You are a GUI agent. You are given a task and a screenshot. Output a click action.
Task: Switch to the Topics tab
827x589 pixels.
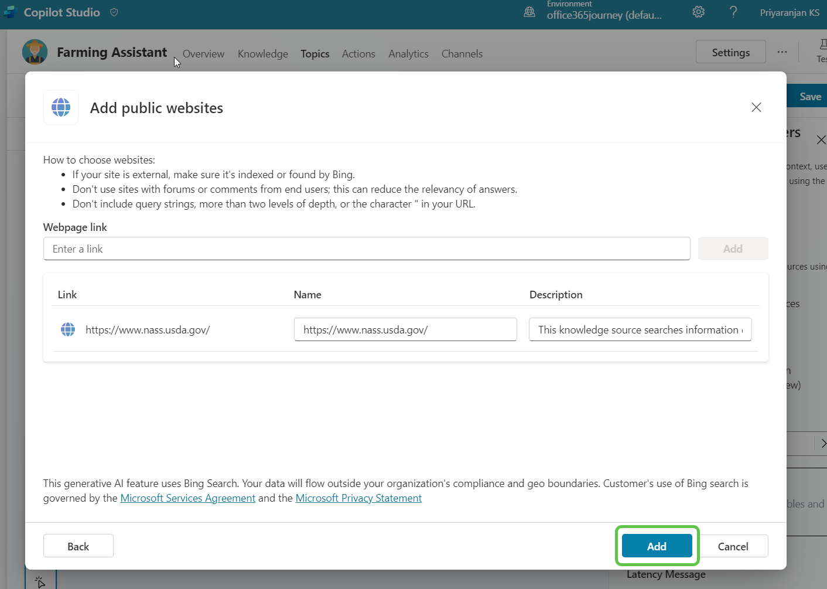[x=315, y=54]
